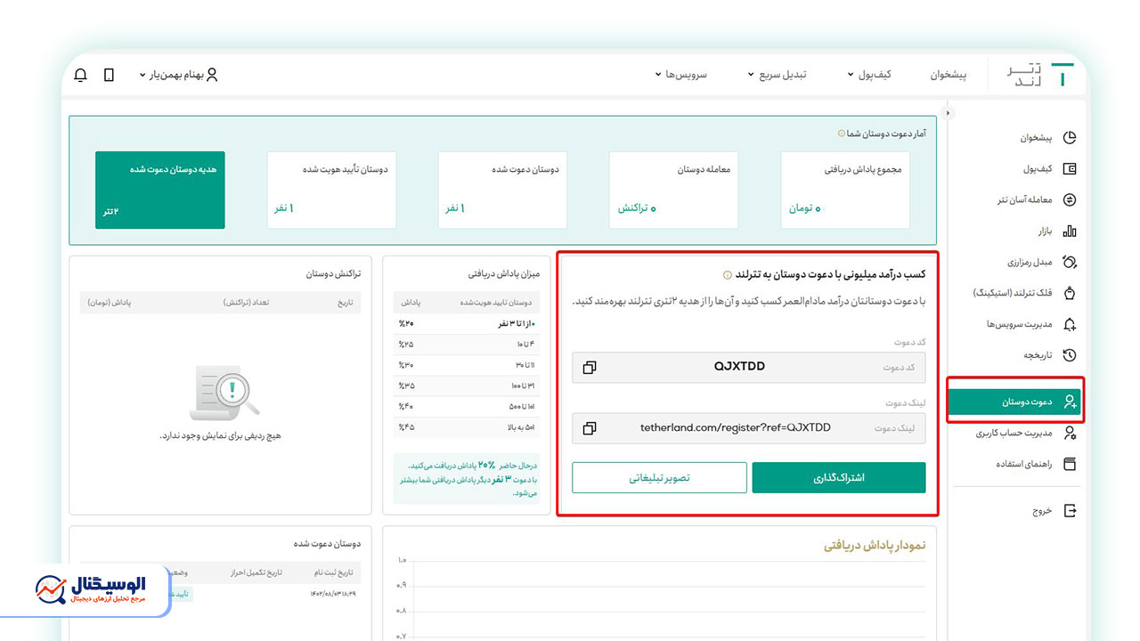Click the کیف پول wallet icon in sidebar
This screenshot has height=641, width=1140.
coord(1070,168)
